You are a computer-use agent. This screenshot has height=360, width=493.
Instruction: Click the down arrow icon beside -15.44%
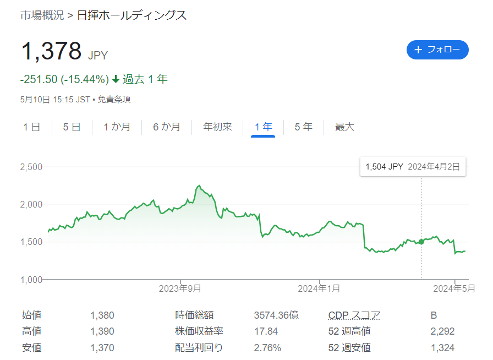click(116, 79)
